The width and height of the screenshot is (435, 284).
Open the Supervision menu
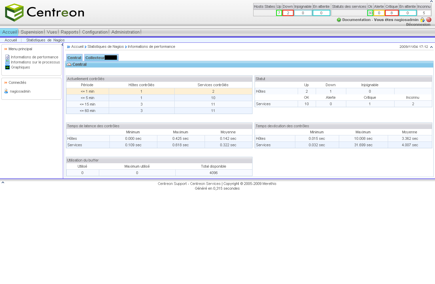pos(32,32)
